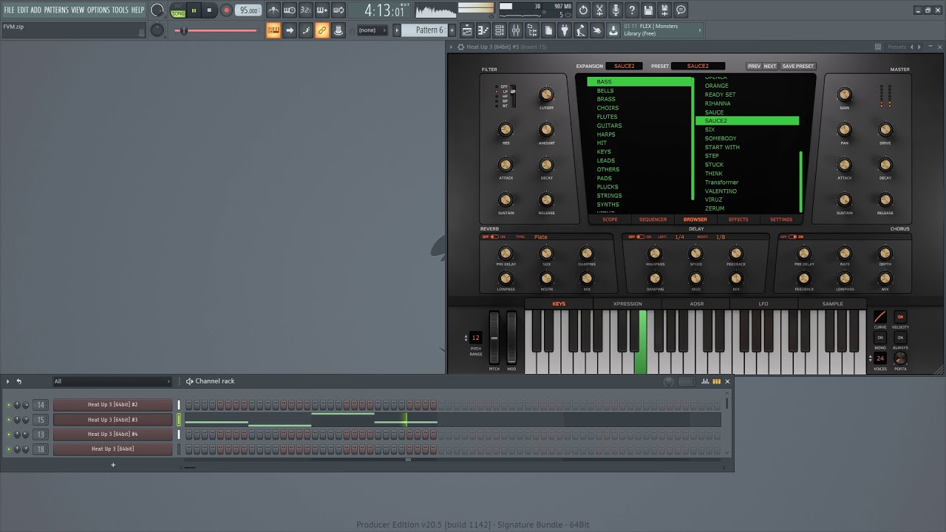This screenshot has height=532, width=946.
Task: Click the audio editor scissors icon
Action: tap(599, 10)
